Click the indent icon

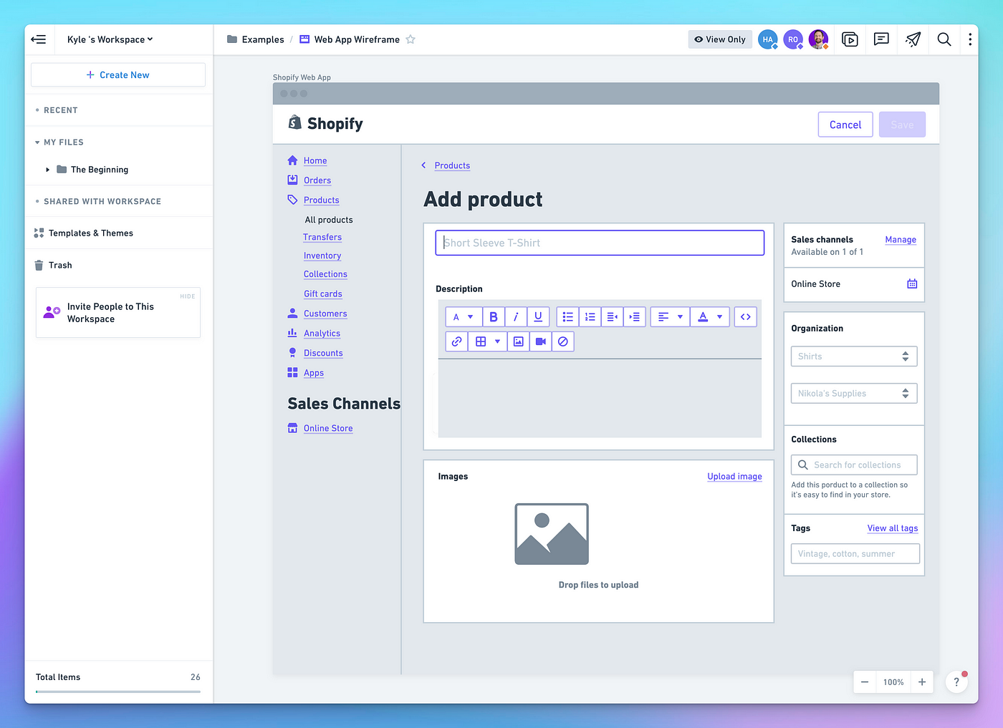coord(635,317)
